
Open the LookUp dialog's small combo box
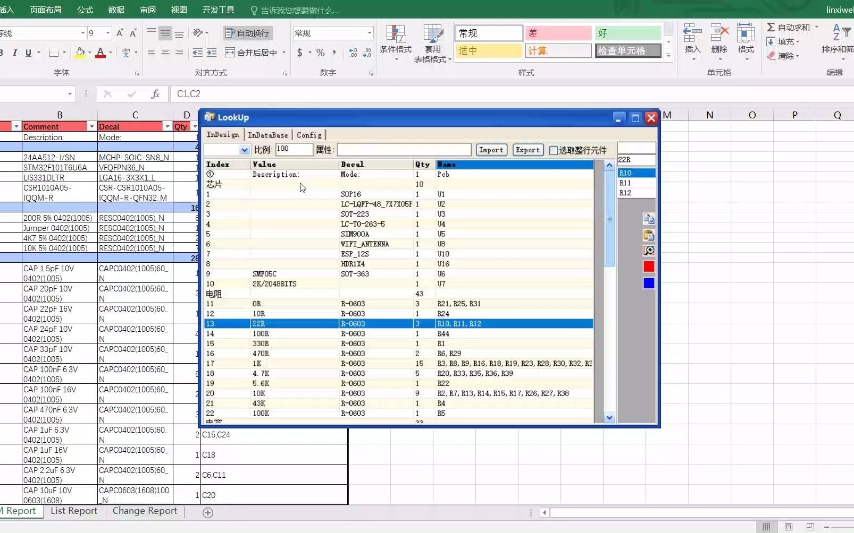click(x=245, y=150)
